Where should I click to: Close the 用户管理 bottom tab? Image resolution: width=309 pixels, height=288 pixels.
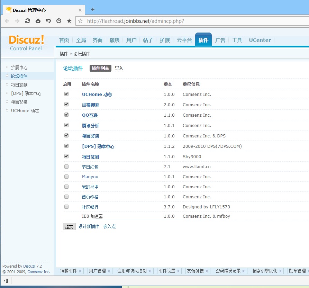click(x=109, y=271)
